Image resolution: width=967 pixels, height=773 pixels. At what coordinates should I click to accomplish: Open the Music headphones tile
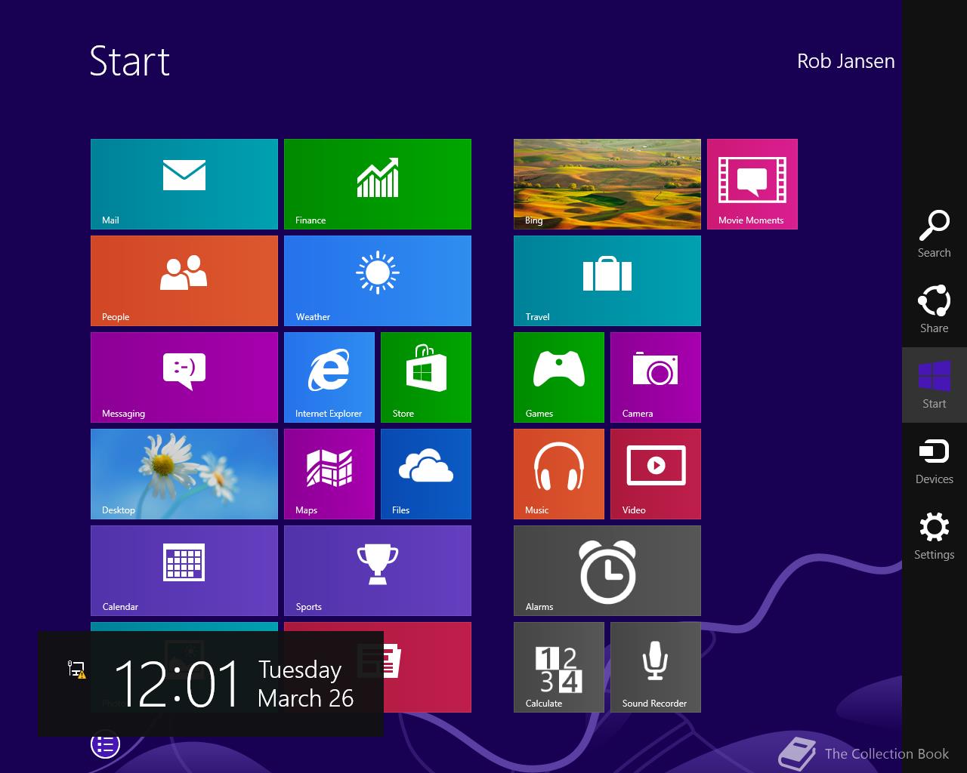click(x=559, y=474)
